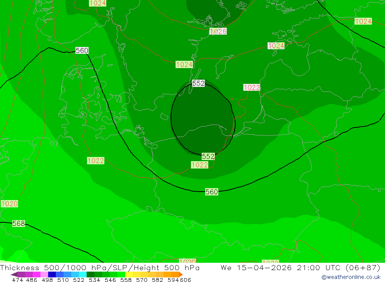This screenshot has width=385, height=282.
Task: Click the bright yellow legend swatch after 558
Action: click(129, 274)
